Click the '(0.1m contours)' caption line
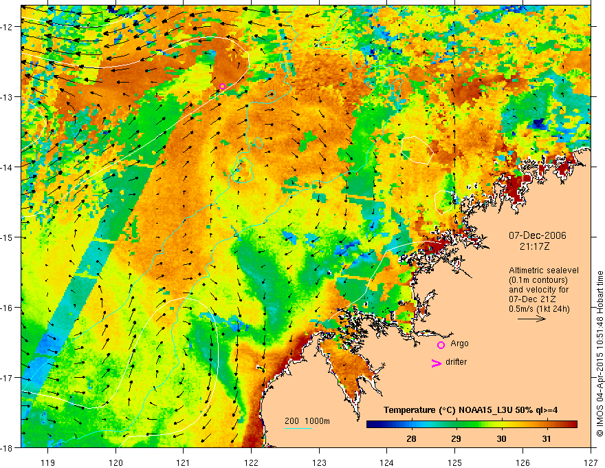This screenshot has height=468, width=605. 538,280
